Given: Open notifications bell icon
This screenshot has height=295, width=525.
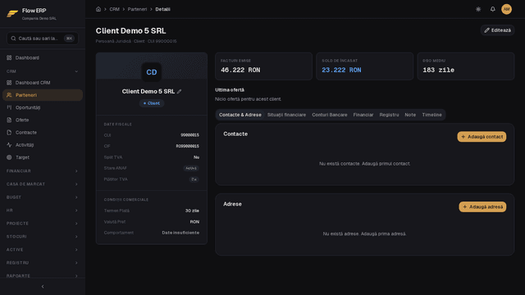Looking at the screenshot, I should pos(492,9).
